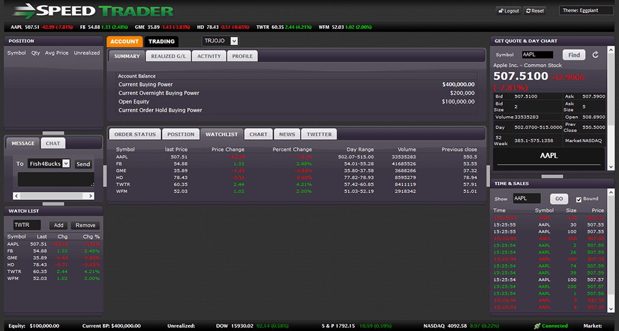
Task: Click the NASDAQ index in the status bar
Action: (462, 326)
